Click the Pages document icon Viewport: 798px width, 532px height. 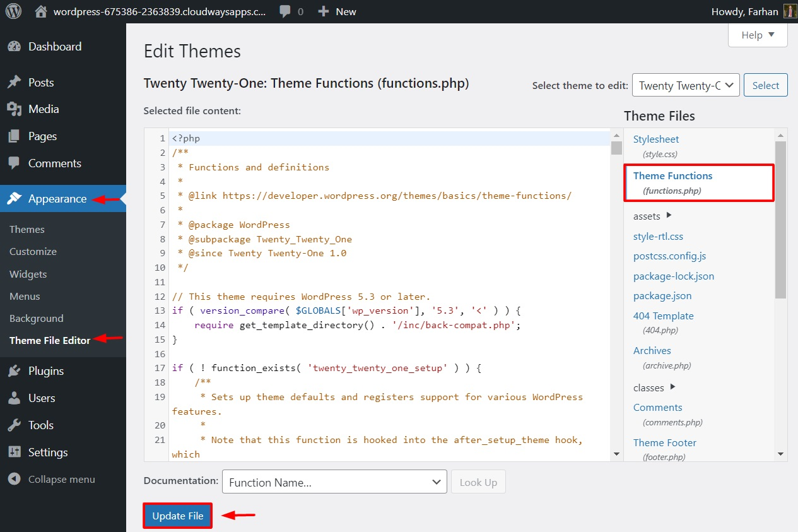[14, 136]
